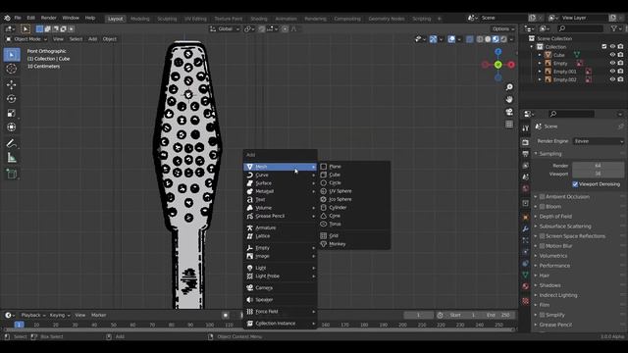Click the viewport zoom magnifier icon
Screen dimensions: 628x353
click(509, 87)
